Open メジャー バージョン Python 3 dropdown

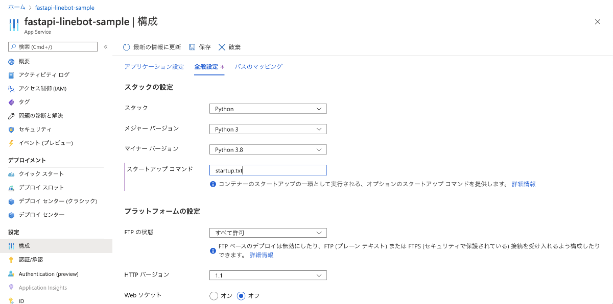coord(268,129)
